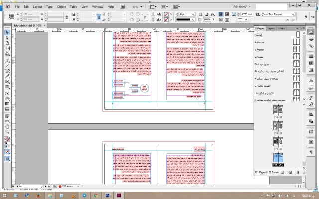319x199 pixels.
Task: Select the Scissors tool
Action: coord(7,94)
